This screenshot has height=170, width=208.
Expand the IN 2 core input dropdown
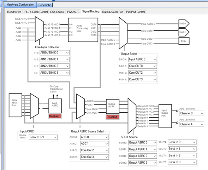54,66
